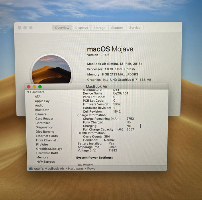Click the Voltage value 11812
The height and width of the screenshot is (200, 202).
(113, 150)
